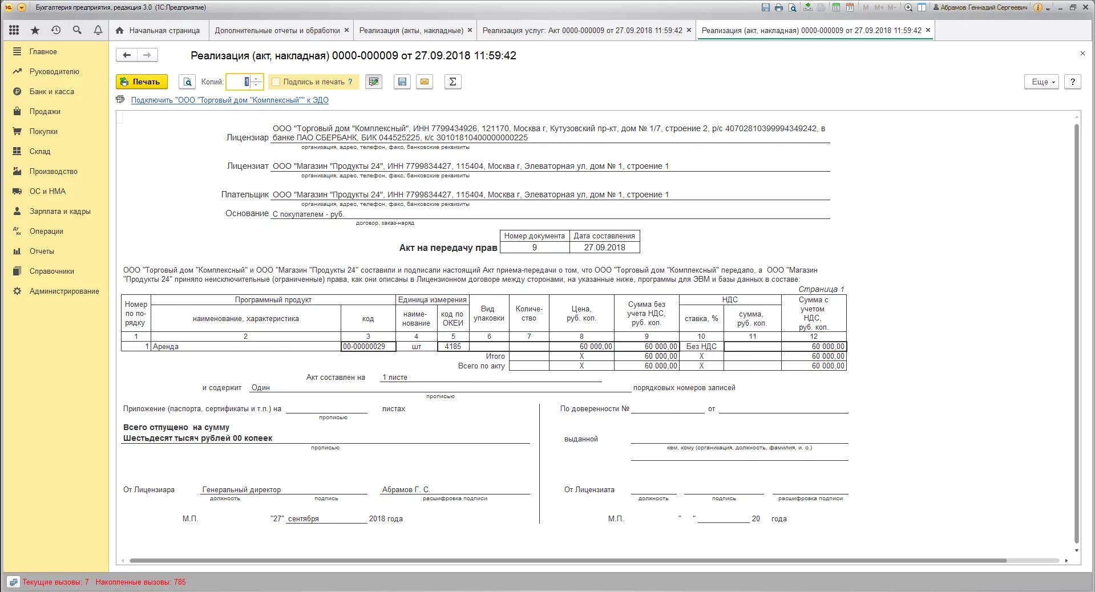Open the global search magnifier
The image size is (1095, 592).
(x=77, y=30)
